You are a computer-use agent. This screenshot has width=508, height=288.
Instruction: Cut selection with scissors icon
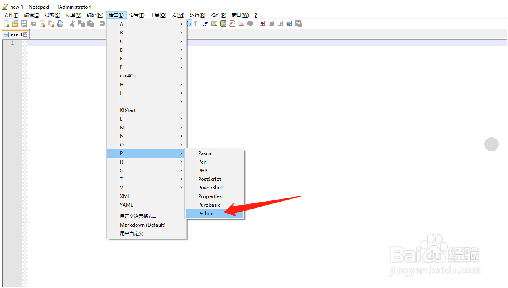72,23
